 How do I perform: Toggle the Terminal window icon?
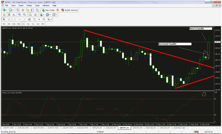[32, 10]
